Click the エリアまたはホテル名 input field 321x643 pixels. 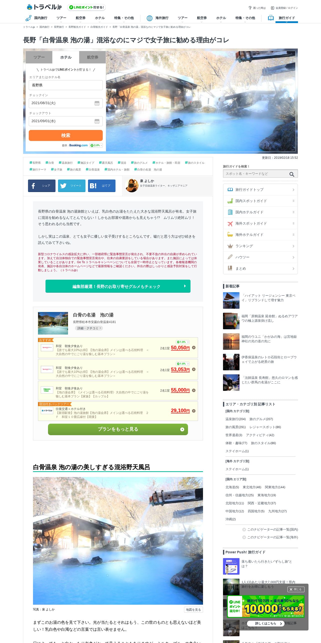pos(66,85)
